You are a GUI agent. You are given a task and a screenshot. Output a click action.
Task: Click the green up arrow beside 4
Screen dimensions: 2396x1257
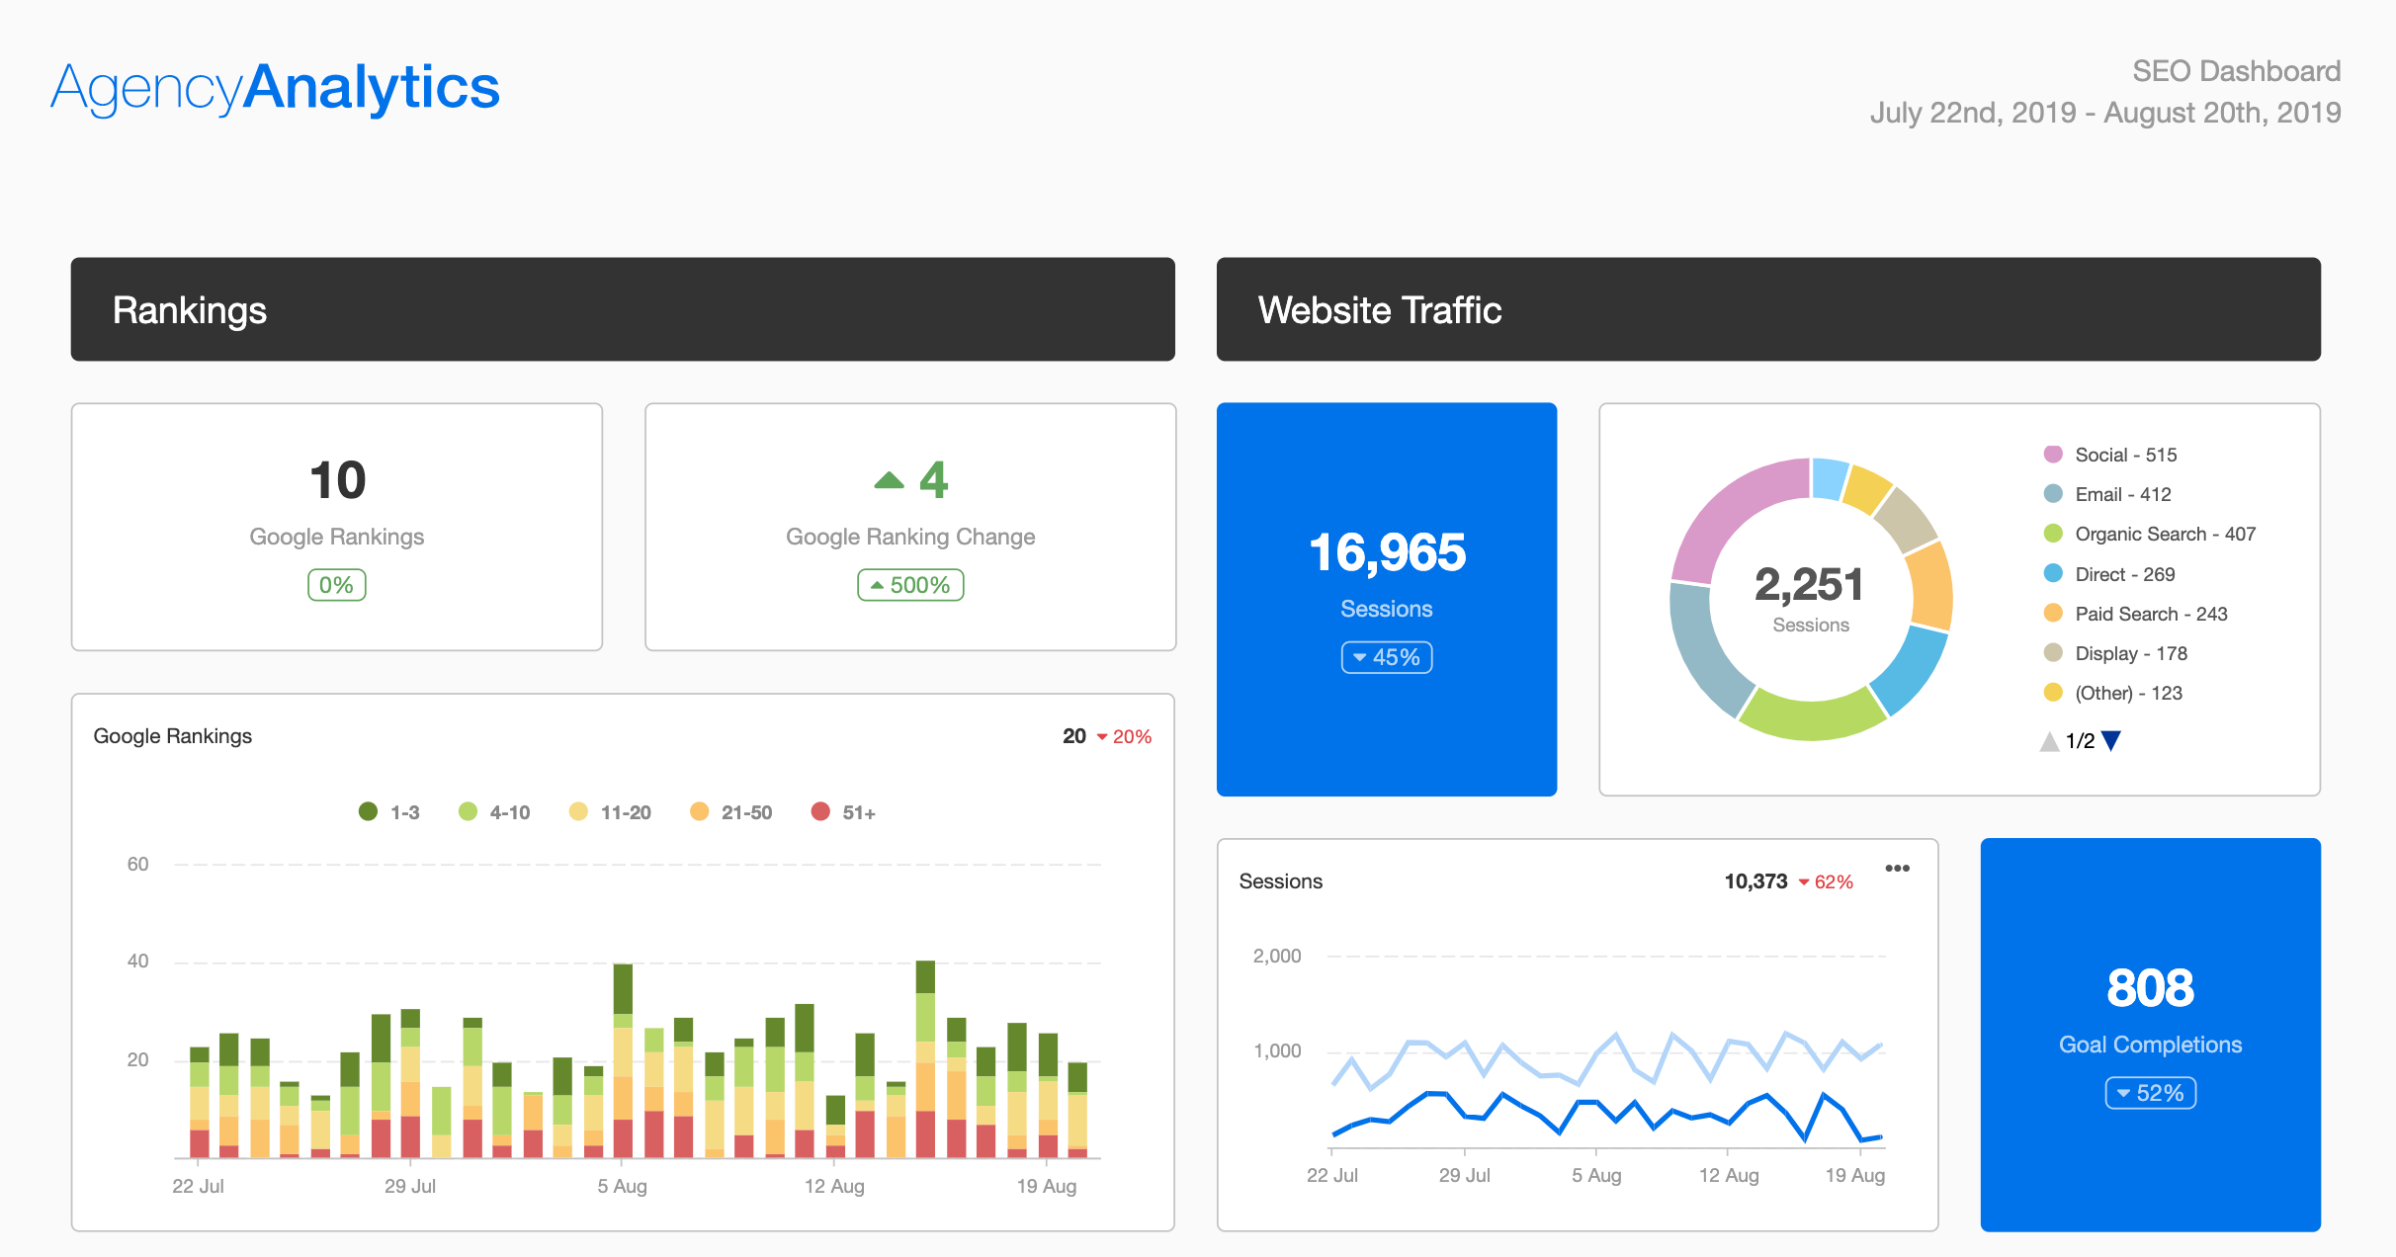click(x=889, y=480)
